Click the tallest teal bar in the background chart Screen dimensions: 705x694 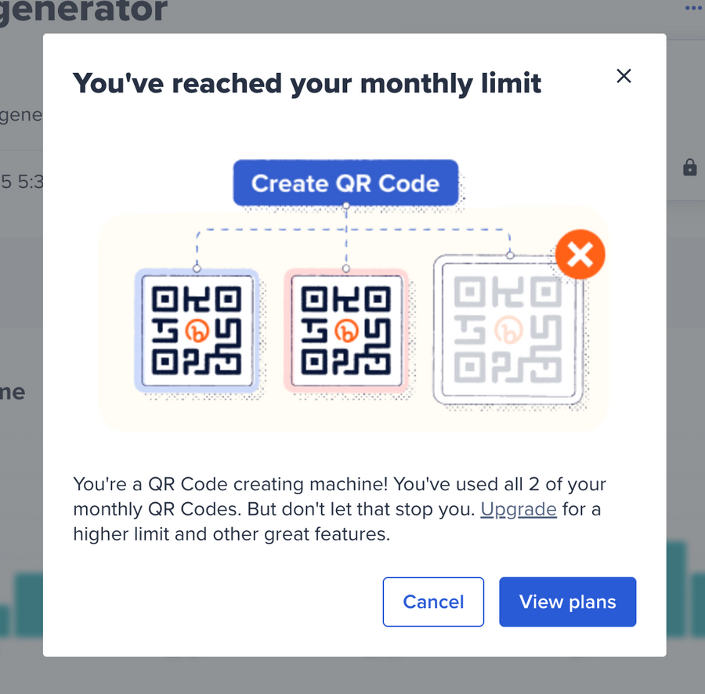(675, 595)
